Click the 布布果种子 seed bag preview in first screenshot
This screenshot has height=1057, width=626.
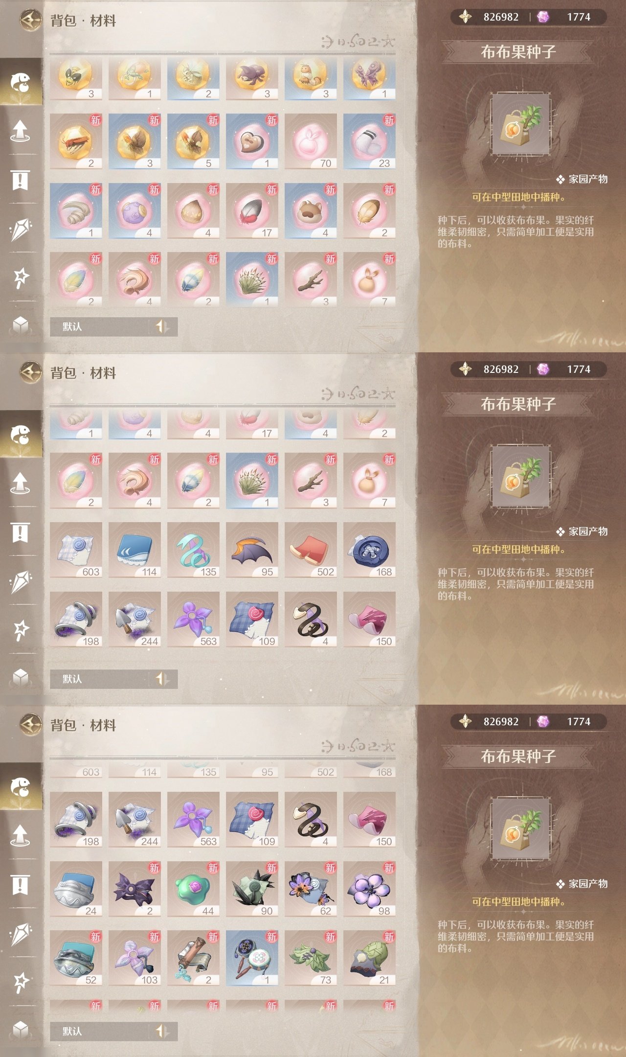(x=521, y=125)
